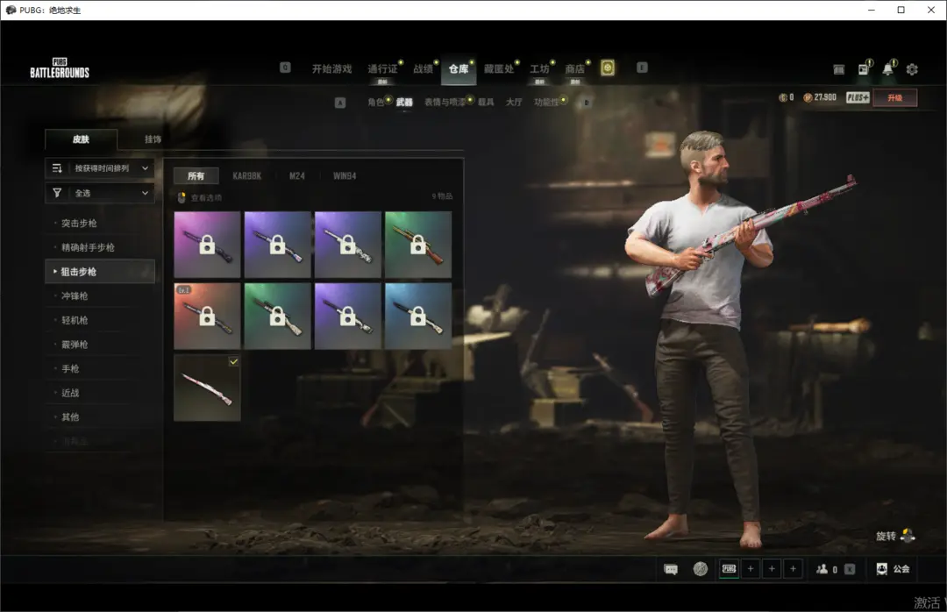Click the middle plus invite slot
947x612 pixels.
pos(772,568)
